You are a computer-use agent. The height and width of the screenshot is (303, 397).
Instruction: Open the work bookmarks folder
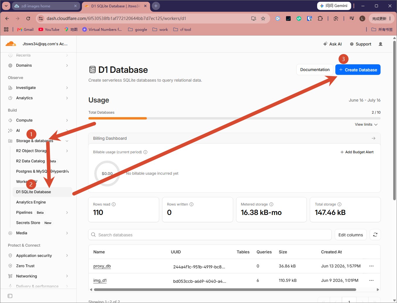pyautogui.click(x=160, y=29)
